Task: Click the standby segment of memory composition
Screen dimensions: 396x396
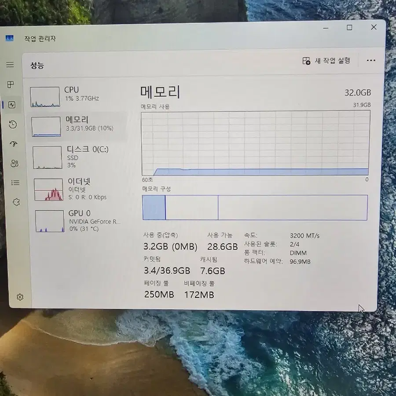Action: tap(192, 207)
